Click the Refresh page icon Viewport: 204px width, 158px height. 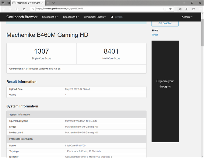tap(17, 9)
